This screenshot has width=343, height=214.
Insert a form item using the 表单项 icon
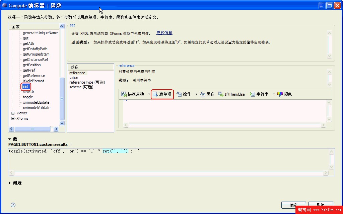(162, 94)
